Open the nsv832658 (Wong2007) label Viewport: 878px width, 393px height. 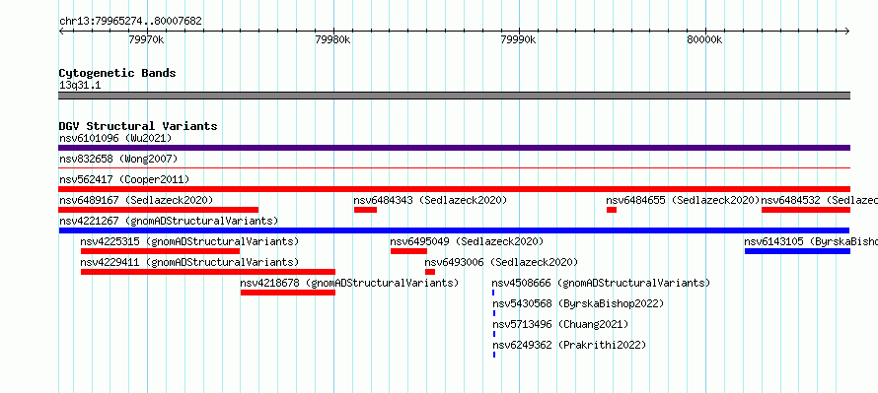tap(118, 159)
